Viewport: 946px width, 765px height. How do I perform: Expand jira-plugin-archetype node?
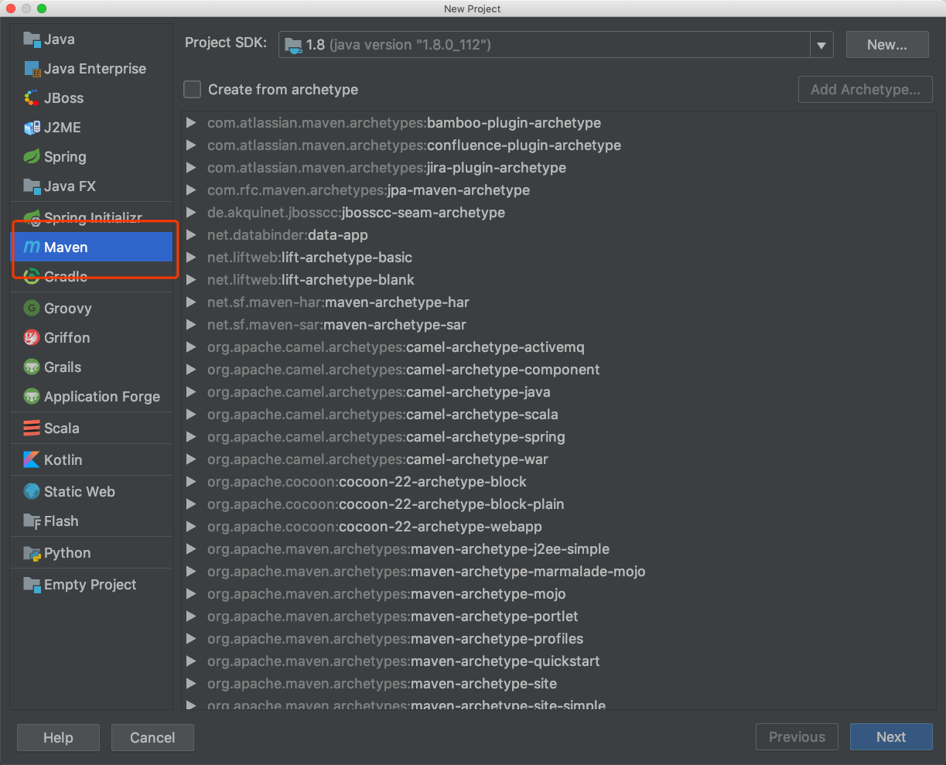pyautogui.click(x=192, y=168)
